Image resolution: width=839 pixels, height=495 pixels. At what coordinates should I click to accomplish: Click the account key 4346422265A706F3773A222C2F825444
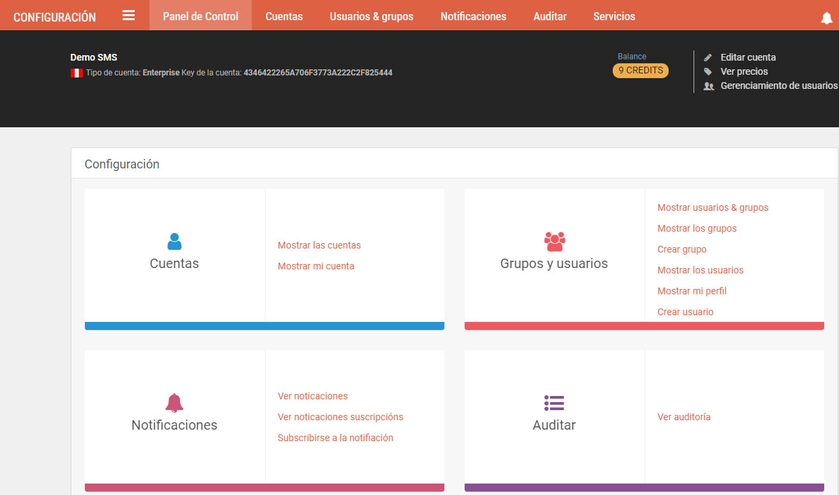point(318,73)
